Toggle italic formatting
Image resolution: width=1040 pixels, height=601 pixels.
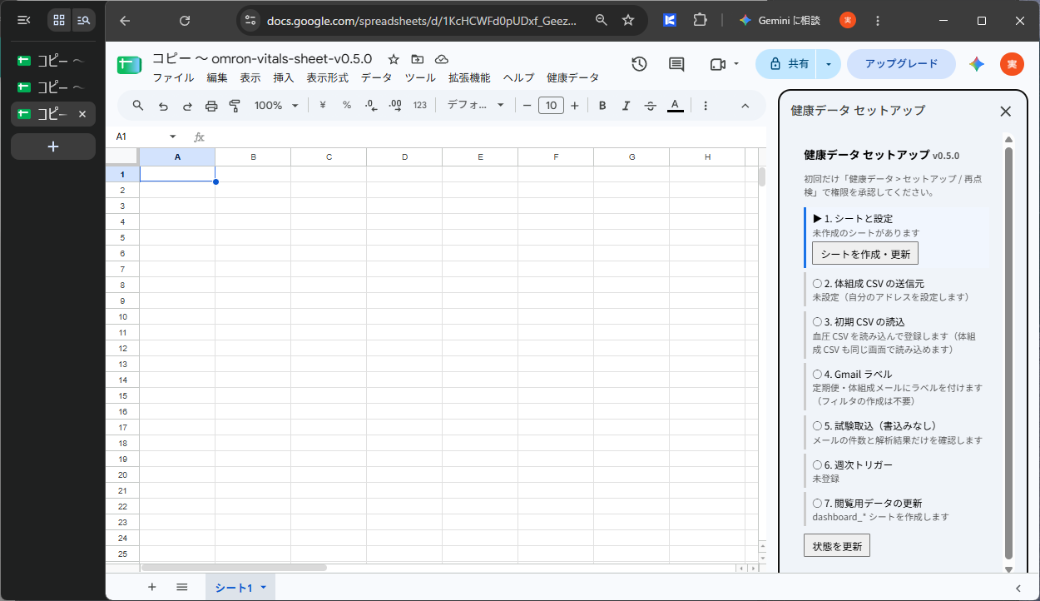[626, 106]
